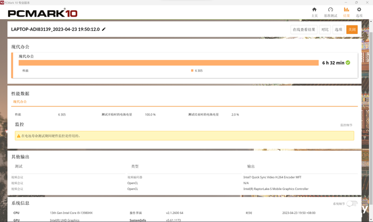Viewport: 373px width, 222px height.
Task: Click the N/A output cell
Action: tap(246, 183)
